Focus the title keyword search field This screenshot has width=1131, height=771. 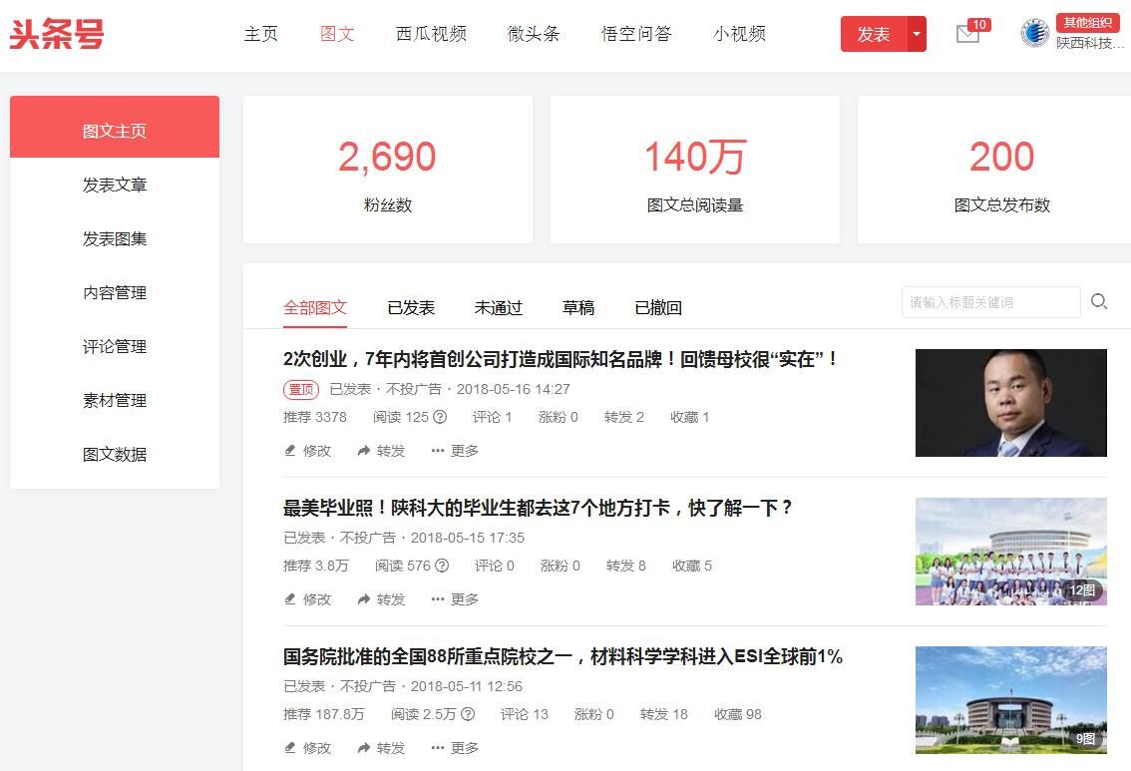coord(989,302)
